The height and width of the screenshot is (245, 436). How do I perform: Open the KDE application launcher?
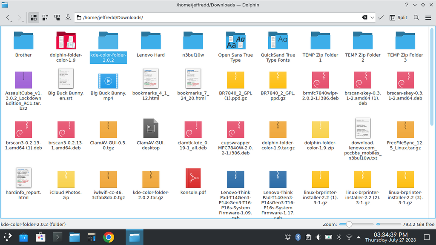pyautogui.click(x=8, y=237)
